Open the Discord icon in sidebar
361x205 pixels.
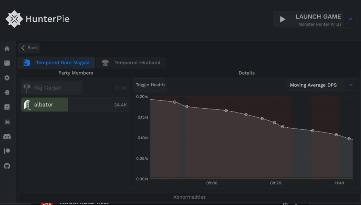(x=7, y=137)
